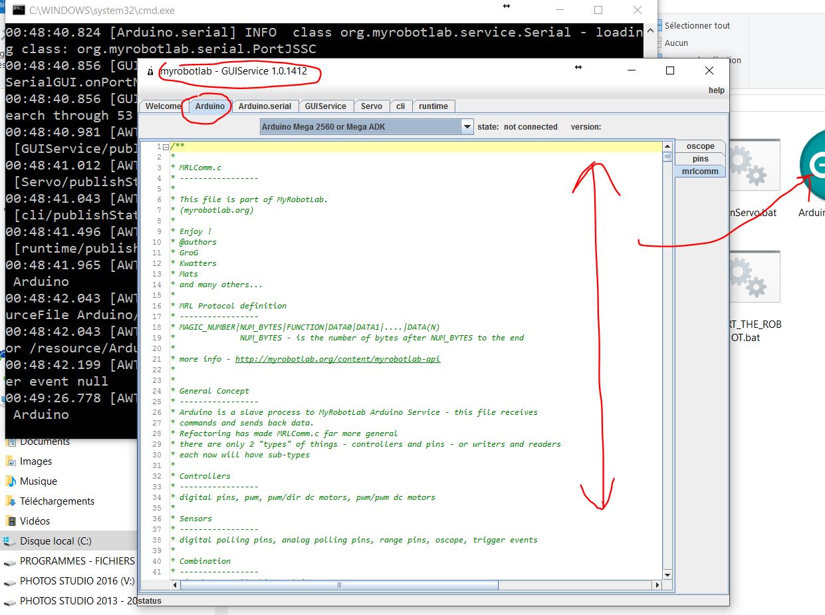The image size is (825, 615).
Task: Open the runtime tab
Action: [433, 106]
